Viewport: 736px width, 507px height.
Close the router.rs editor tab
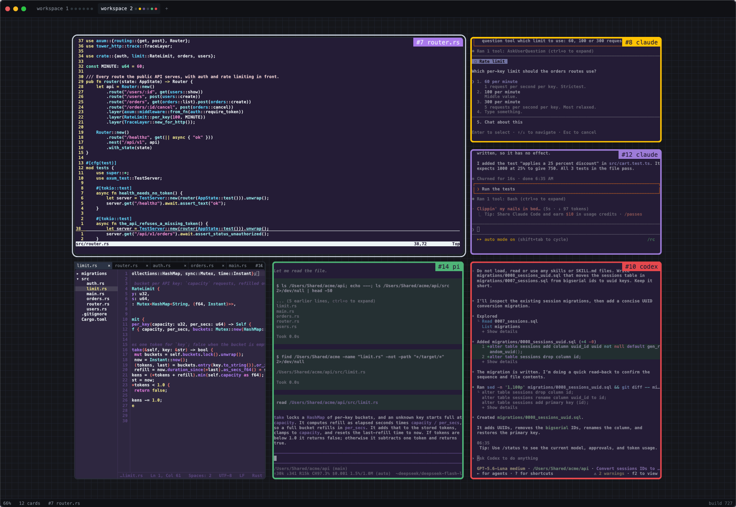[x=147, y=266]
